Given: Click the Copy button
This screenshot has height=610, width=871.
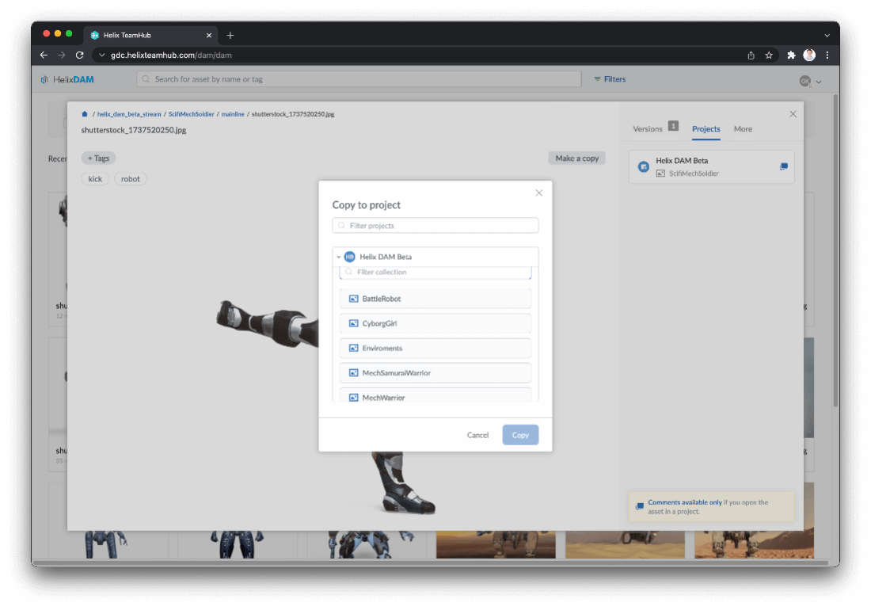Looking at the screenshot, I should point(520,435).
